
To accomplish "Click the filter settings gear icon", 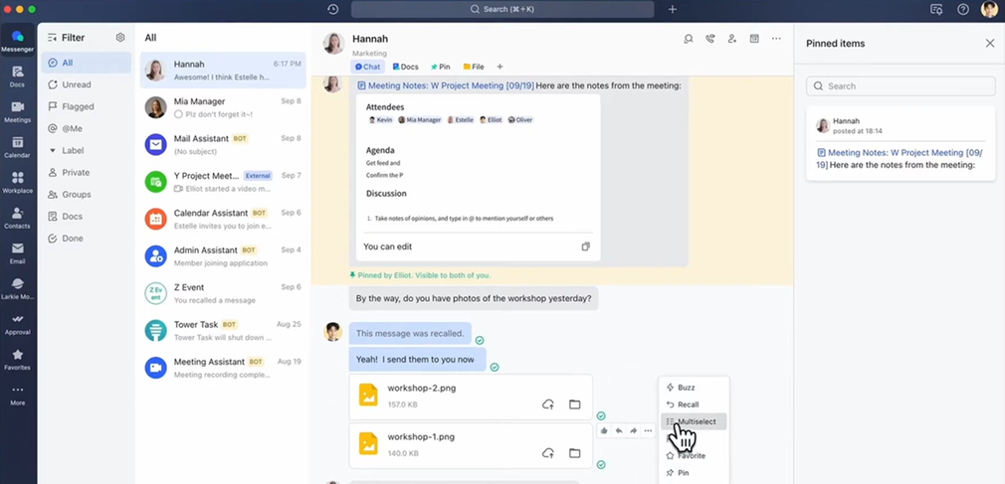I will click(120, 38).
